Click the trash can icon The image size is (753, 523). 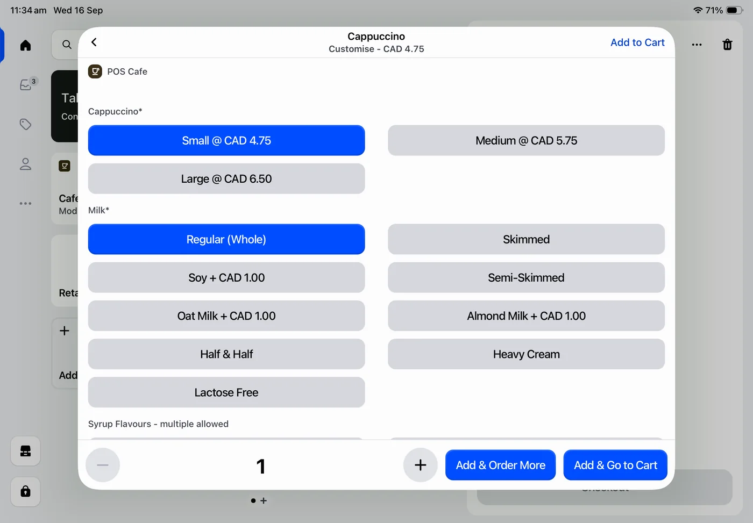pyautogui.click(x=727, y=45)
